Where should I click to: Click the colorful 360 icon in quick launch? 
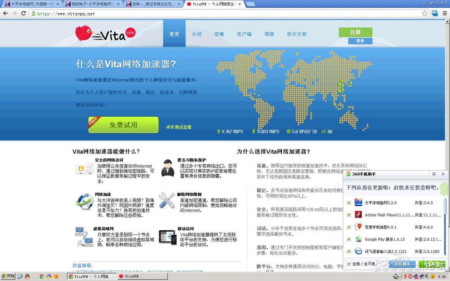click(x=49, y=276)
